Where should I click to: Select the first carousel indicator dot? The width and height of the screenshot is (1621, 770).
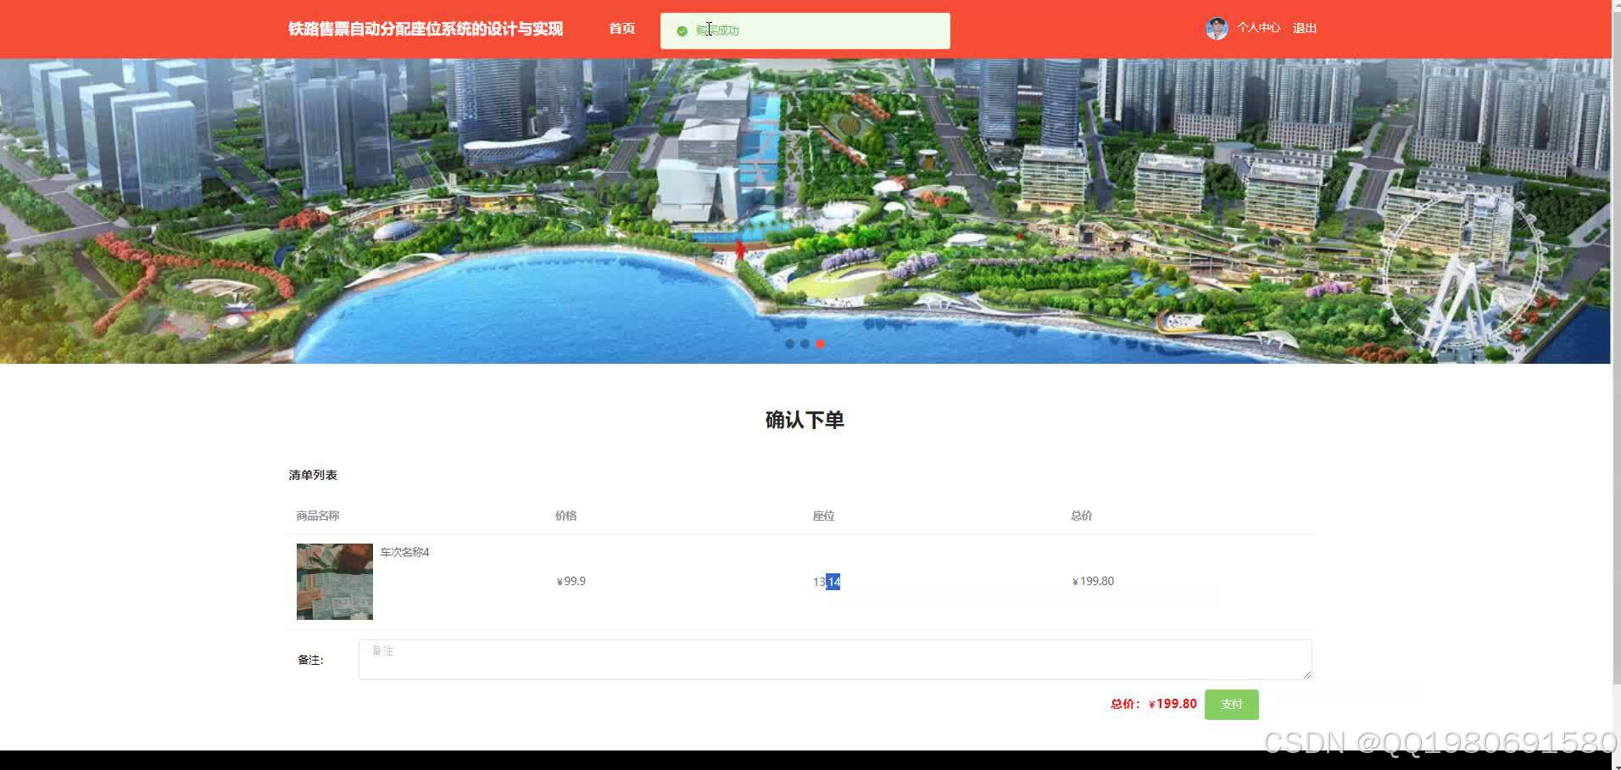(789, 343)
